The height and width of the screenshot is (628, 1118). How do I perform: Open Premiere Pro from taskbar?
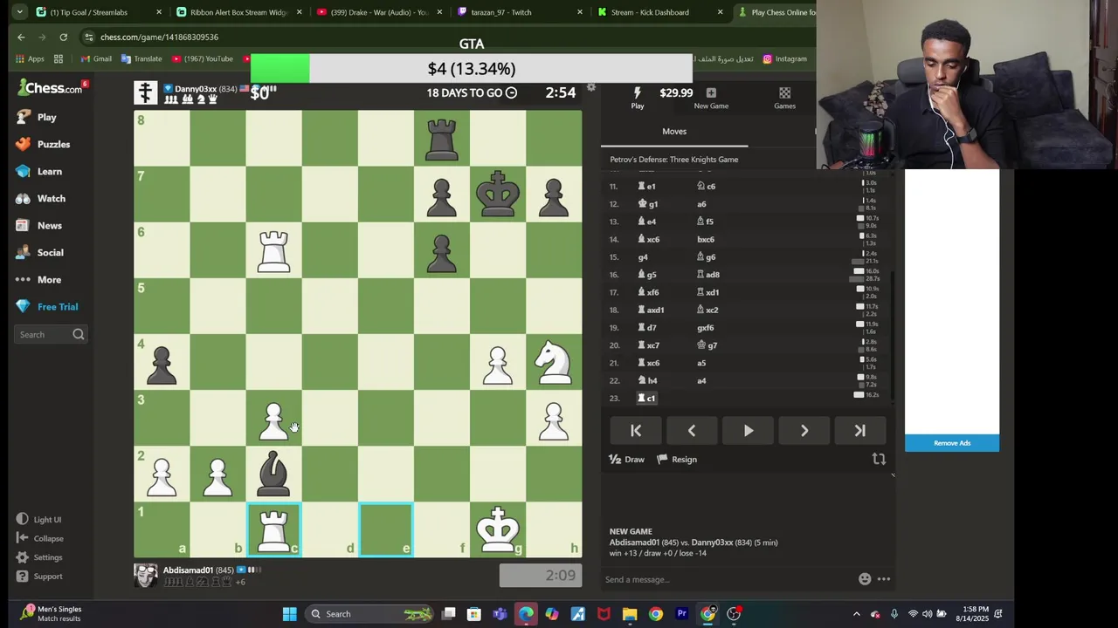tap(682, 613)
